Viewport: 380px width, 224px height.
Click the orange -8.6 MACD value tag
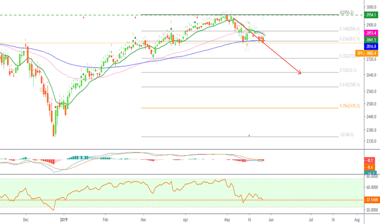369,167
